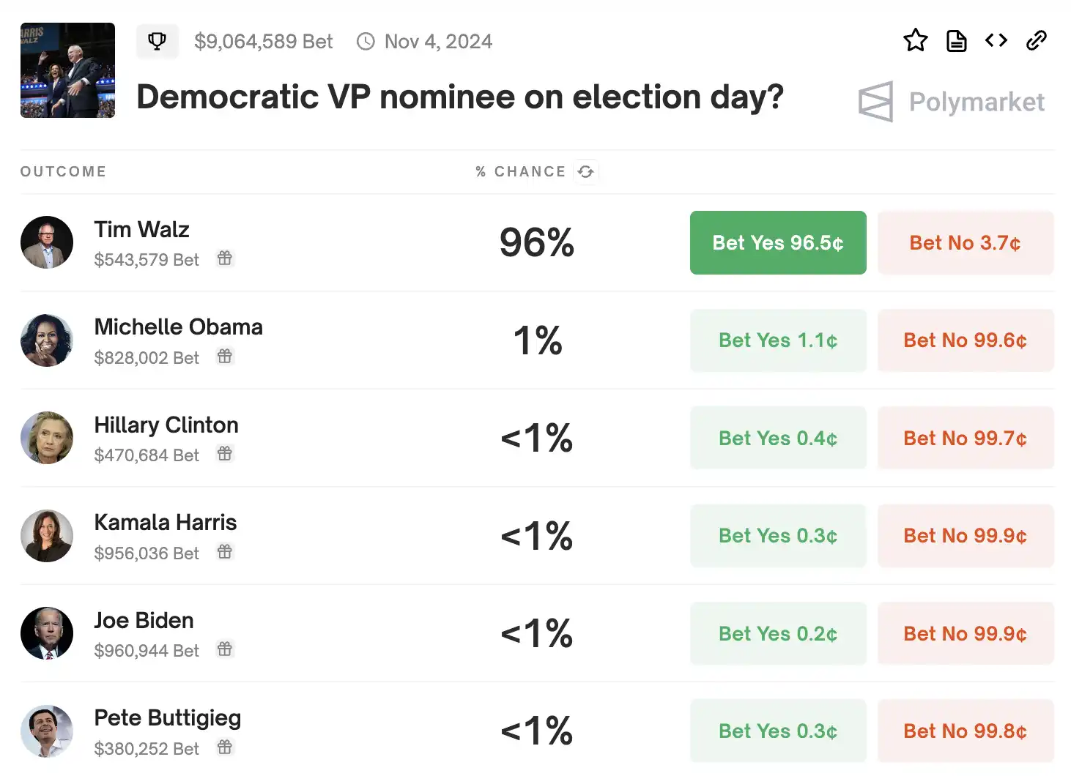Screen dimensions: 1071x776
Task: Select Bet Yes 0.3¢ for Kamala Harris
Action: pos(778,536)
